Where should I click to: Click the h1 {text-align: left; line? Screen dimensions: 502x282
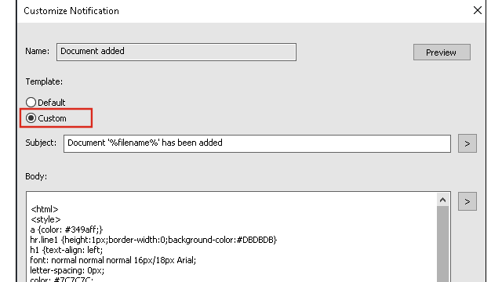pos(66,250)
